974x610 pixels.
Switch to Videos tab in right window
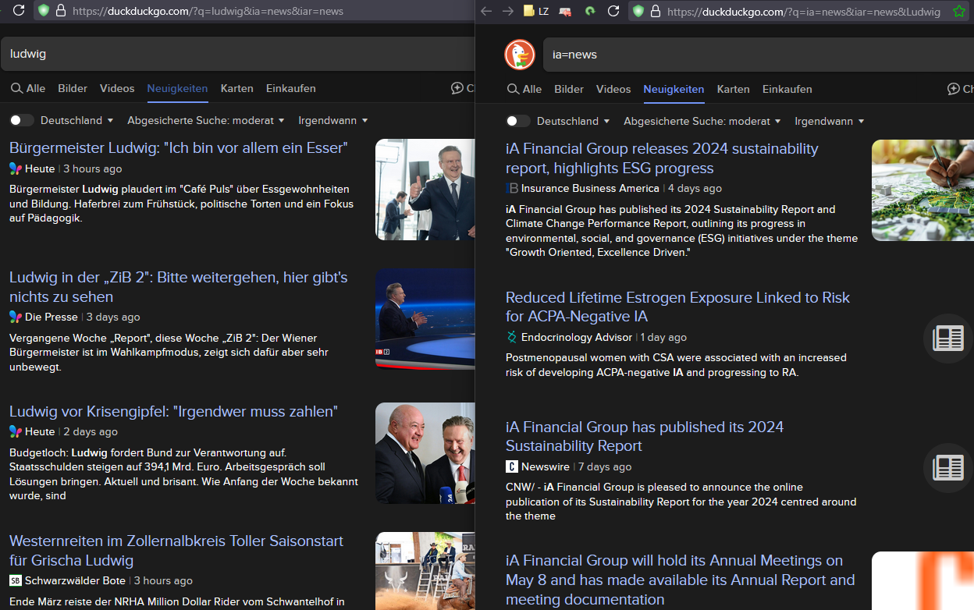[613, 89]
